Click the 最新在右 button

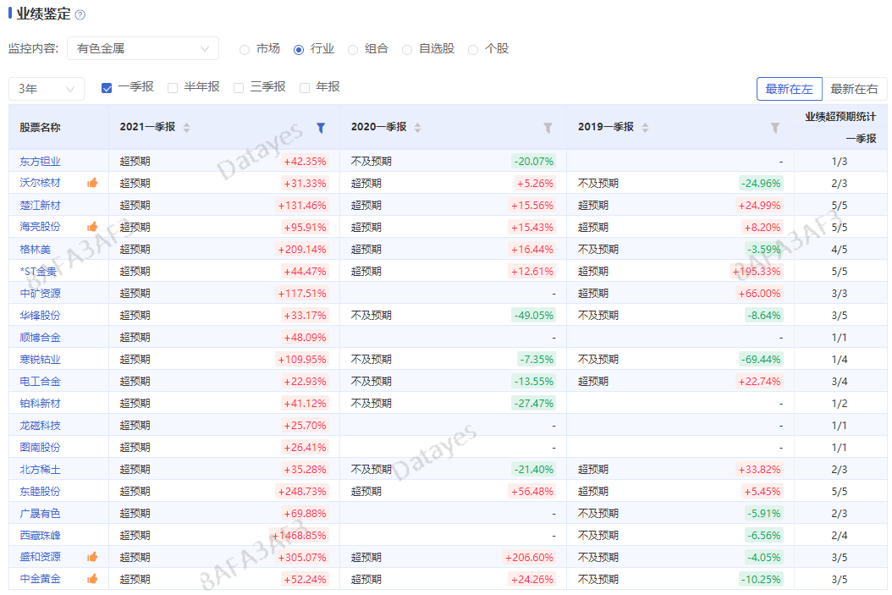855,87
